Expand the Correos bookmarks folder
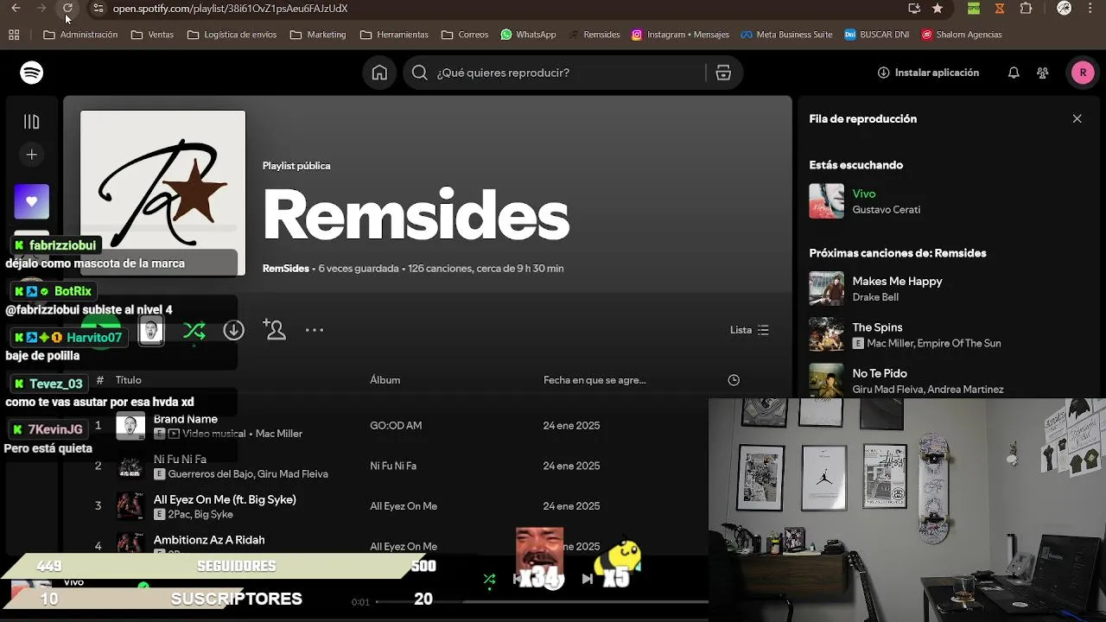 tap(465, 35)
